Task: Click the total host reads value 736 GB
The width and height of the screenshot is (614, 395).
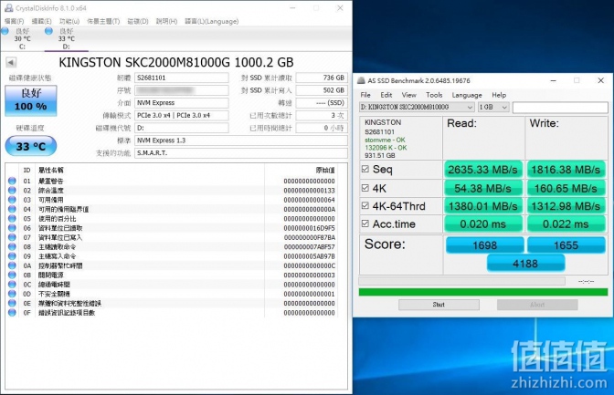Action: (322, 78)
